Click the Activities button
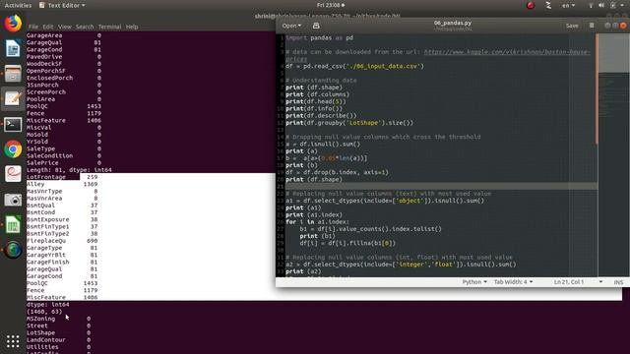Screen dimensions: 630x354 pos(18,5)
